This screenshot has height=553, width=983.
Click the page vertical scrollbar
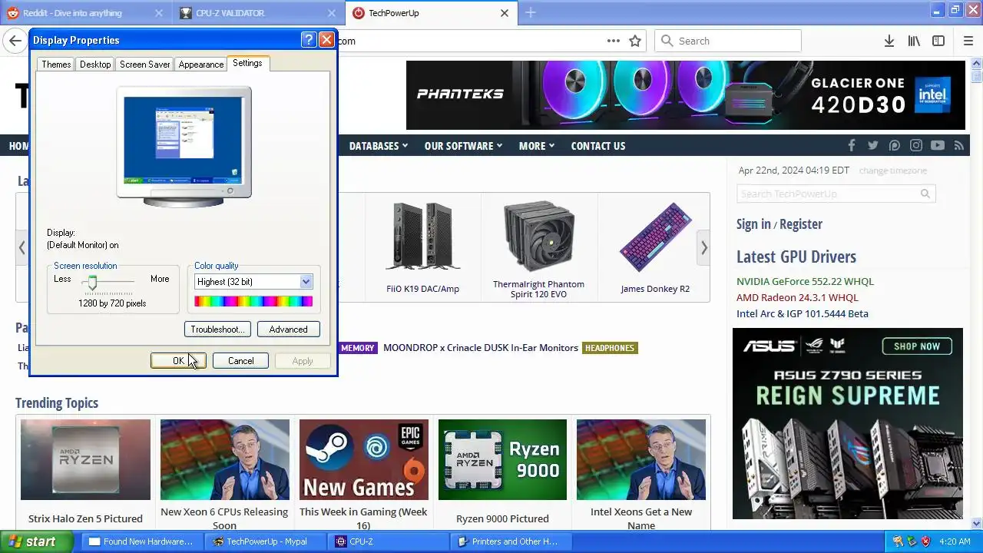click(x=977, y=292)
